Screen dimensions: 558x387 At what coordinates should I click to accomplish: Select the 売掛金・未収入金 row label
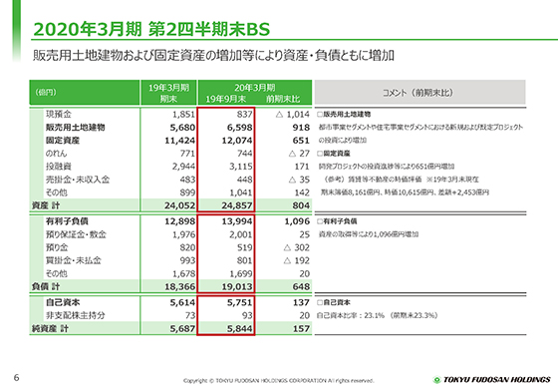(78, 180)
